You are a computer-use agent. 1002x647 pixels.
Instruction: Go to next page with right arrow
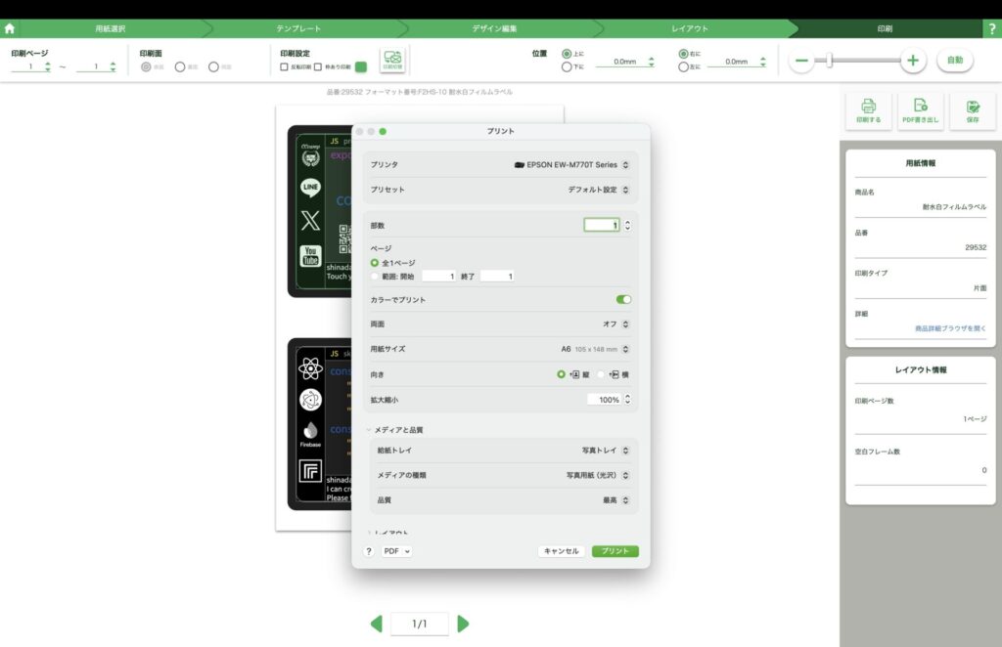[x=463, y=624]
